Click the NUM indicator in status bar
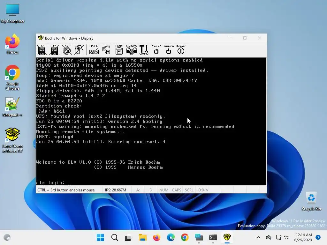 (x=164, y=190)
